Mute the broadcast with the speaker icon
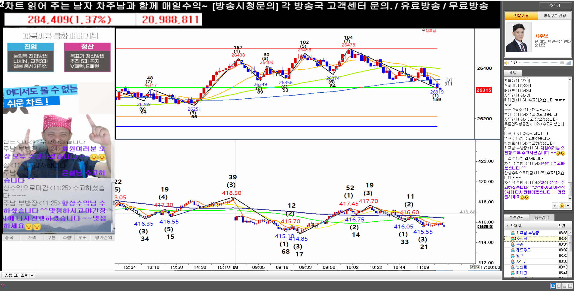The height and width of the screenshot is (291, 574). click(507, 63)
